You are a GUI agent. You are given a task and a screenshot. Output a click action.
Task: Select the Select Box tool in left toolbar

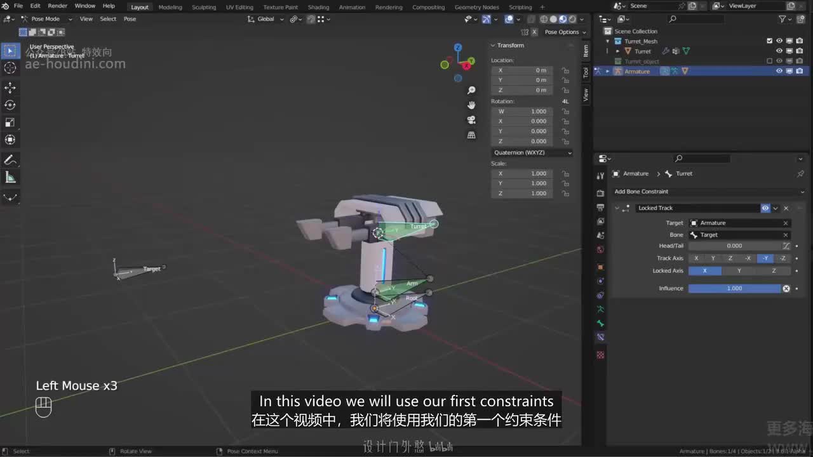pos(10,51)
